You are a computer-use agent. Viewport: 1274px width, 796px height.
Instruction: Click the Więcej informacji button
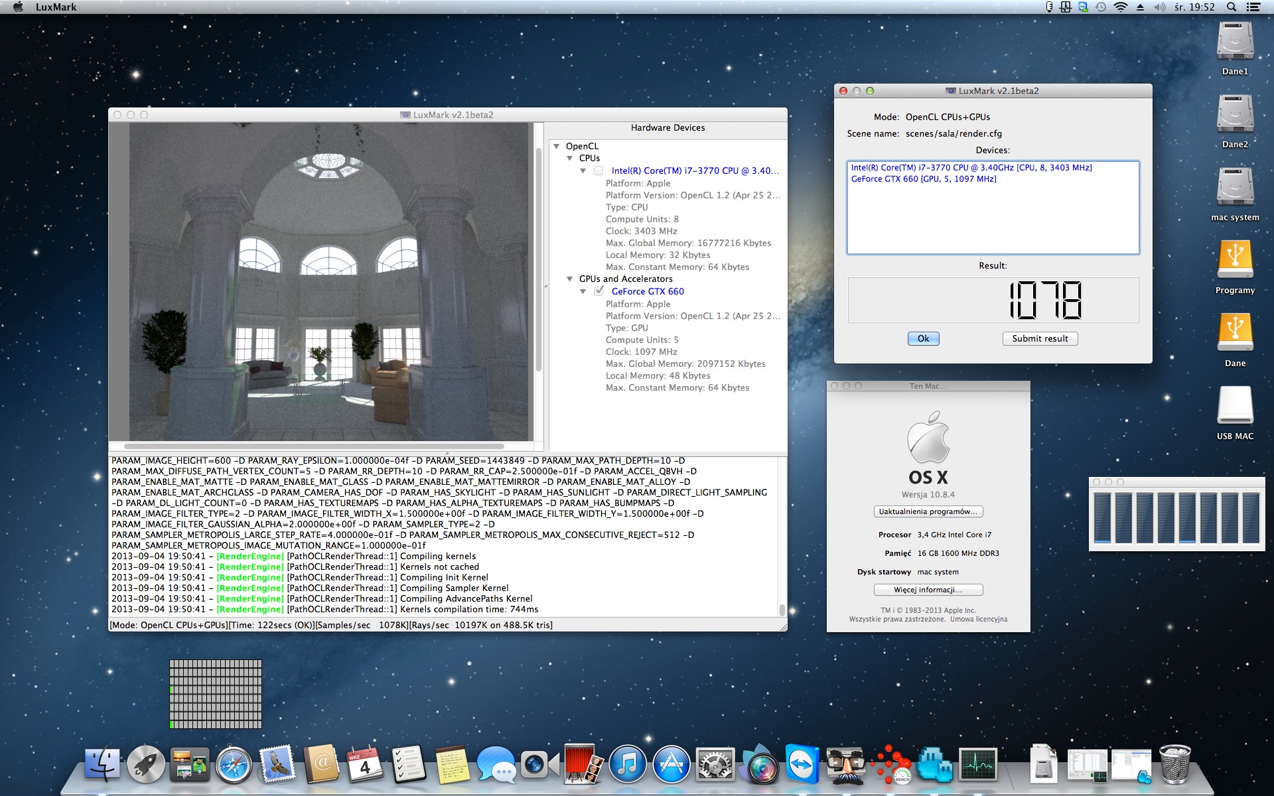[928, 590]
